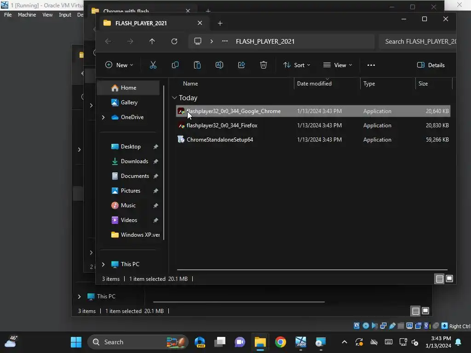Viewport: 471px width, 353px height.
Task: Open the Sort dropdown menu
Action: pyautogui.click(x=297, y=65)
